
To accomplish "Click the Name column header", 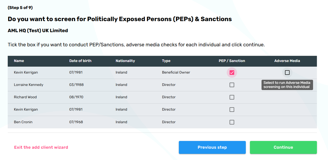I will point(19,61).
